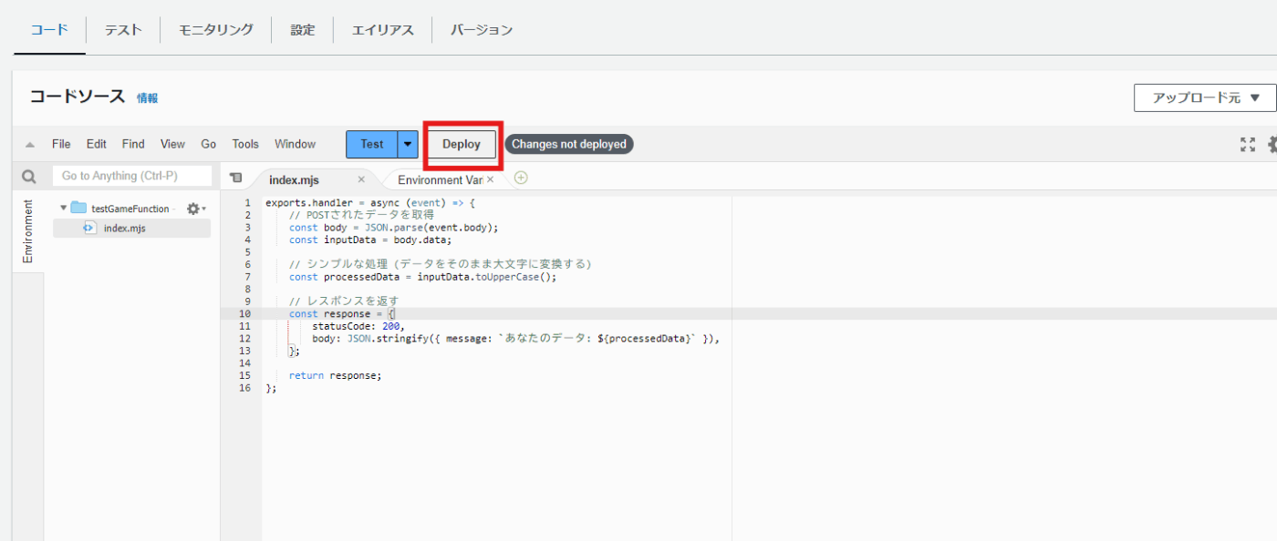
Task: Click the '// POSTされたデータを取得' comment line
Action: [x=362, y=215]
